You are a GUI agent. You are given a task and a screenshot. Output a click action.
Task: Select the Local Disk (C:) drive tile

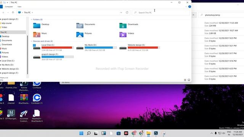pos(53,48)
